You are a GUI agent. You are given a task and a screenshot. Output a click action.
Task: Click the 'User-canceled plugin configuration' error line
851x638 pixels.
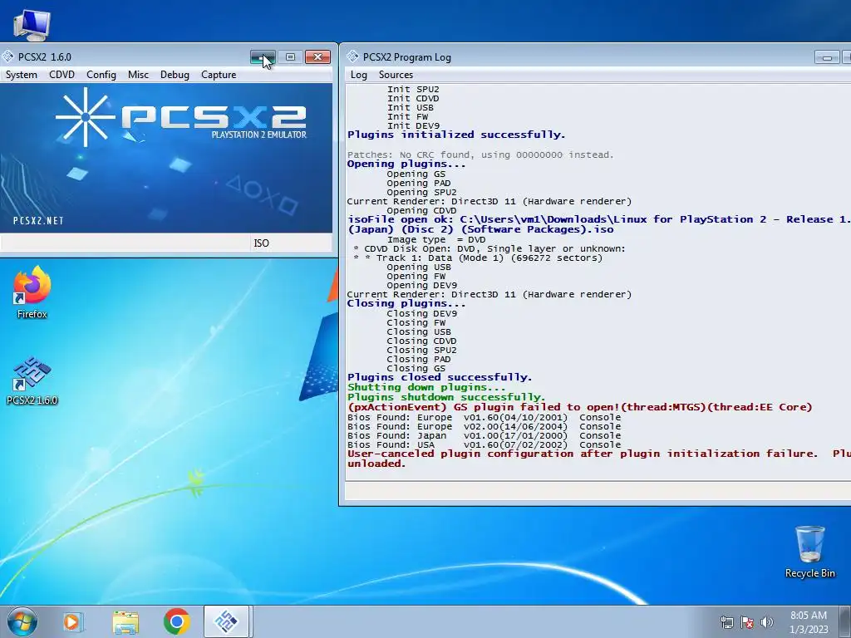(x=598, y=459)
